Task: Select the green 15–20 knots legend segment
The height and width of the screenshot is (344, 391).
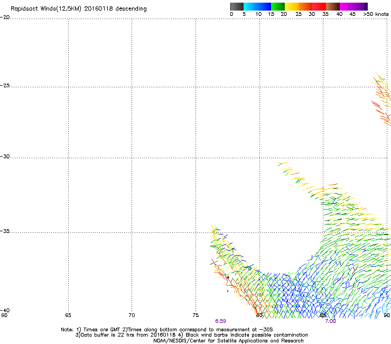Action: point(278,6)
